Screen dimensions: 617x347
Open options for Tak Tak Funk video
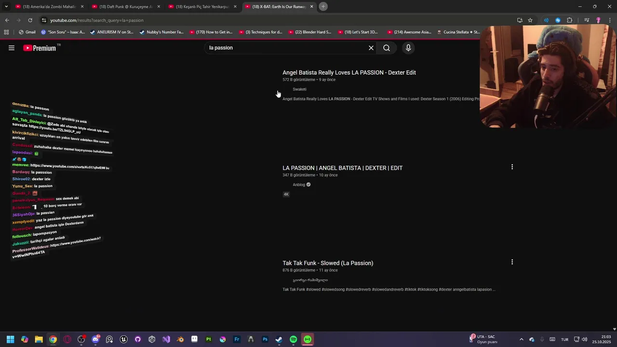click(x=512, y=262)
